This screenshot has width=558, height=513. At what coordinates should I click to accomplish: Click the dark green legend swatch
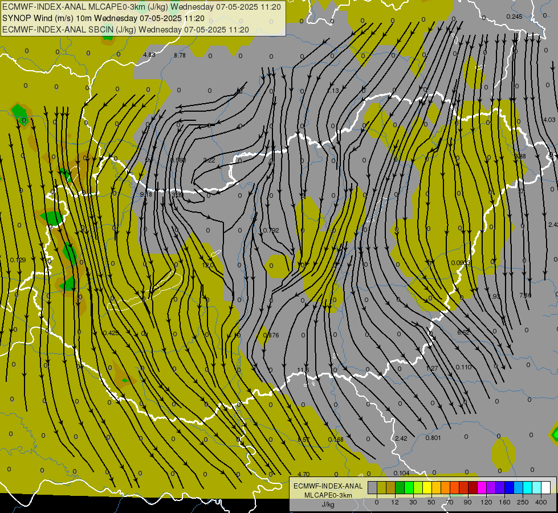(x=400, y=487)
